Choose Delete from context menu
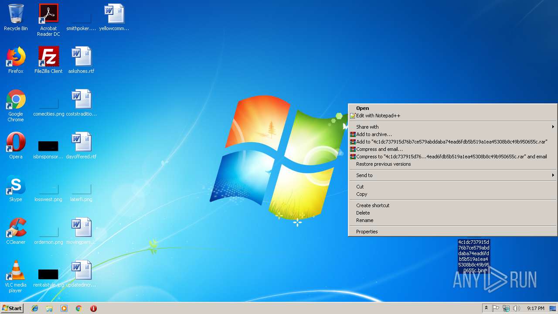The width and height of the screenshot is (558, 314). tap(453, 213)
